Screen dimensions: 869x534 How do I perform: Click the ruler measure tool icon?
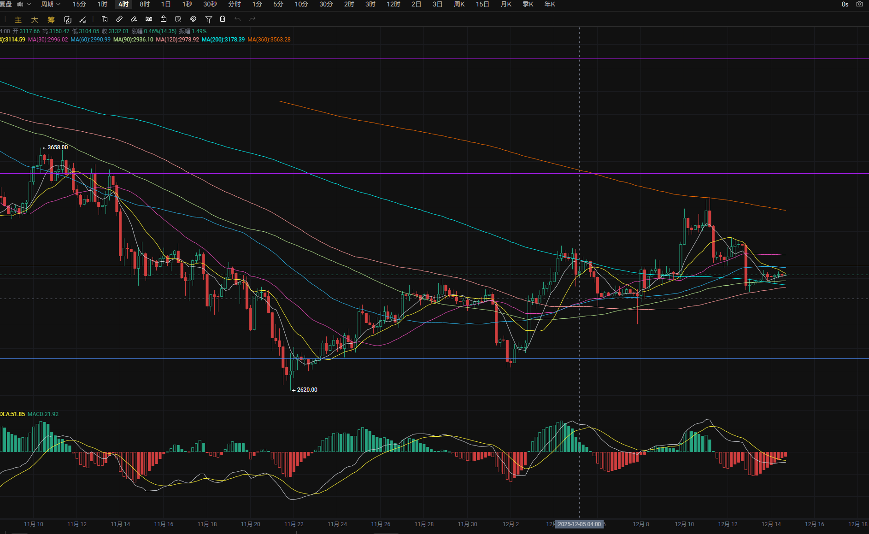pos(119,19)
